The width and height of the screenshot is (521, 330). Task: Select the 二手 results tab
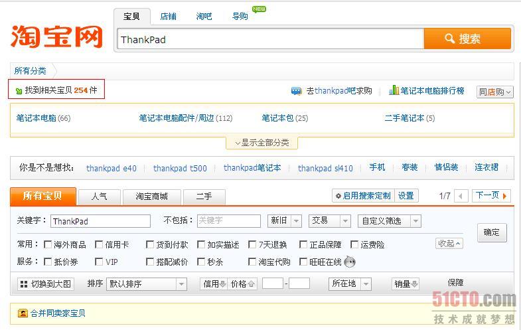[x=204, y=197]
